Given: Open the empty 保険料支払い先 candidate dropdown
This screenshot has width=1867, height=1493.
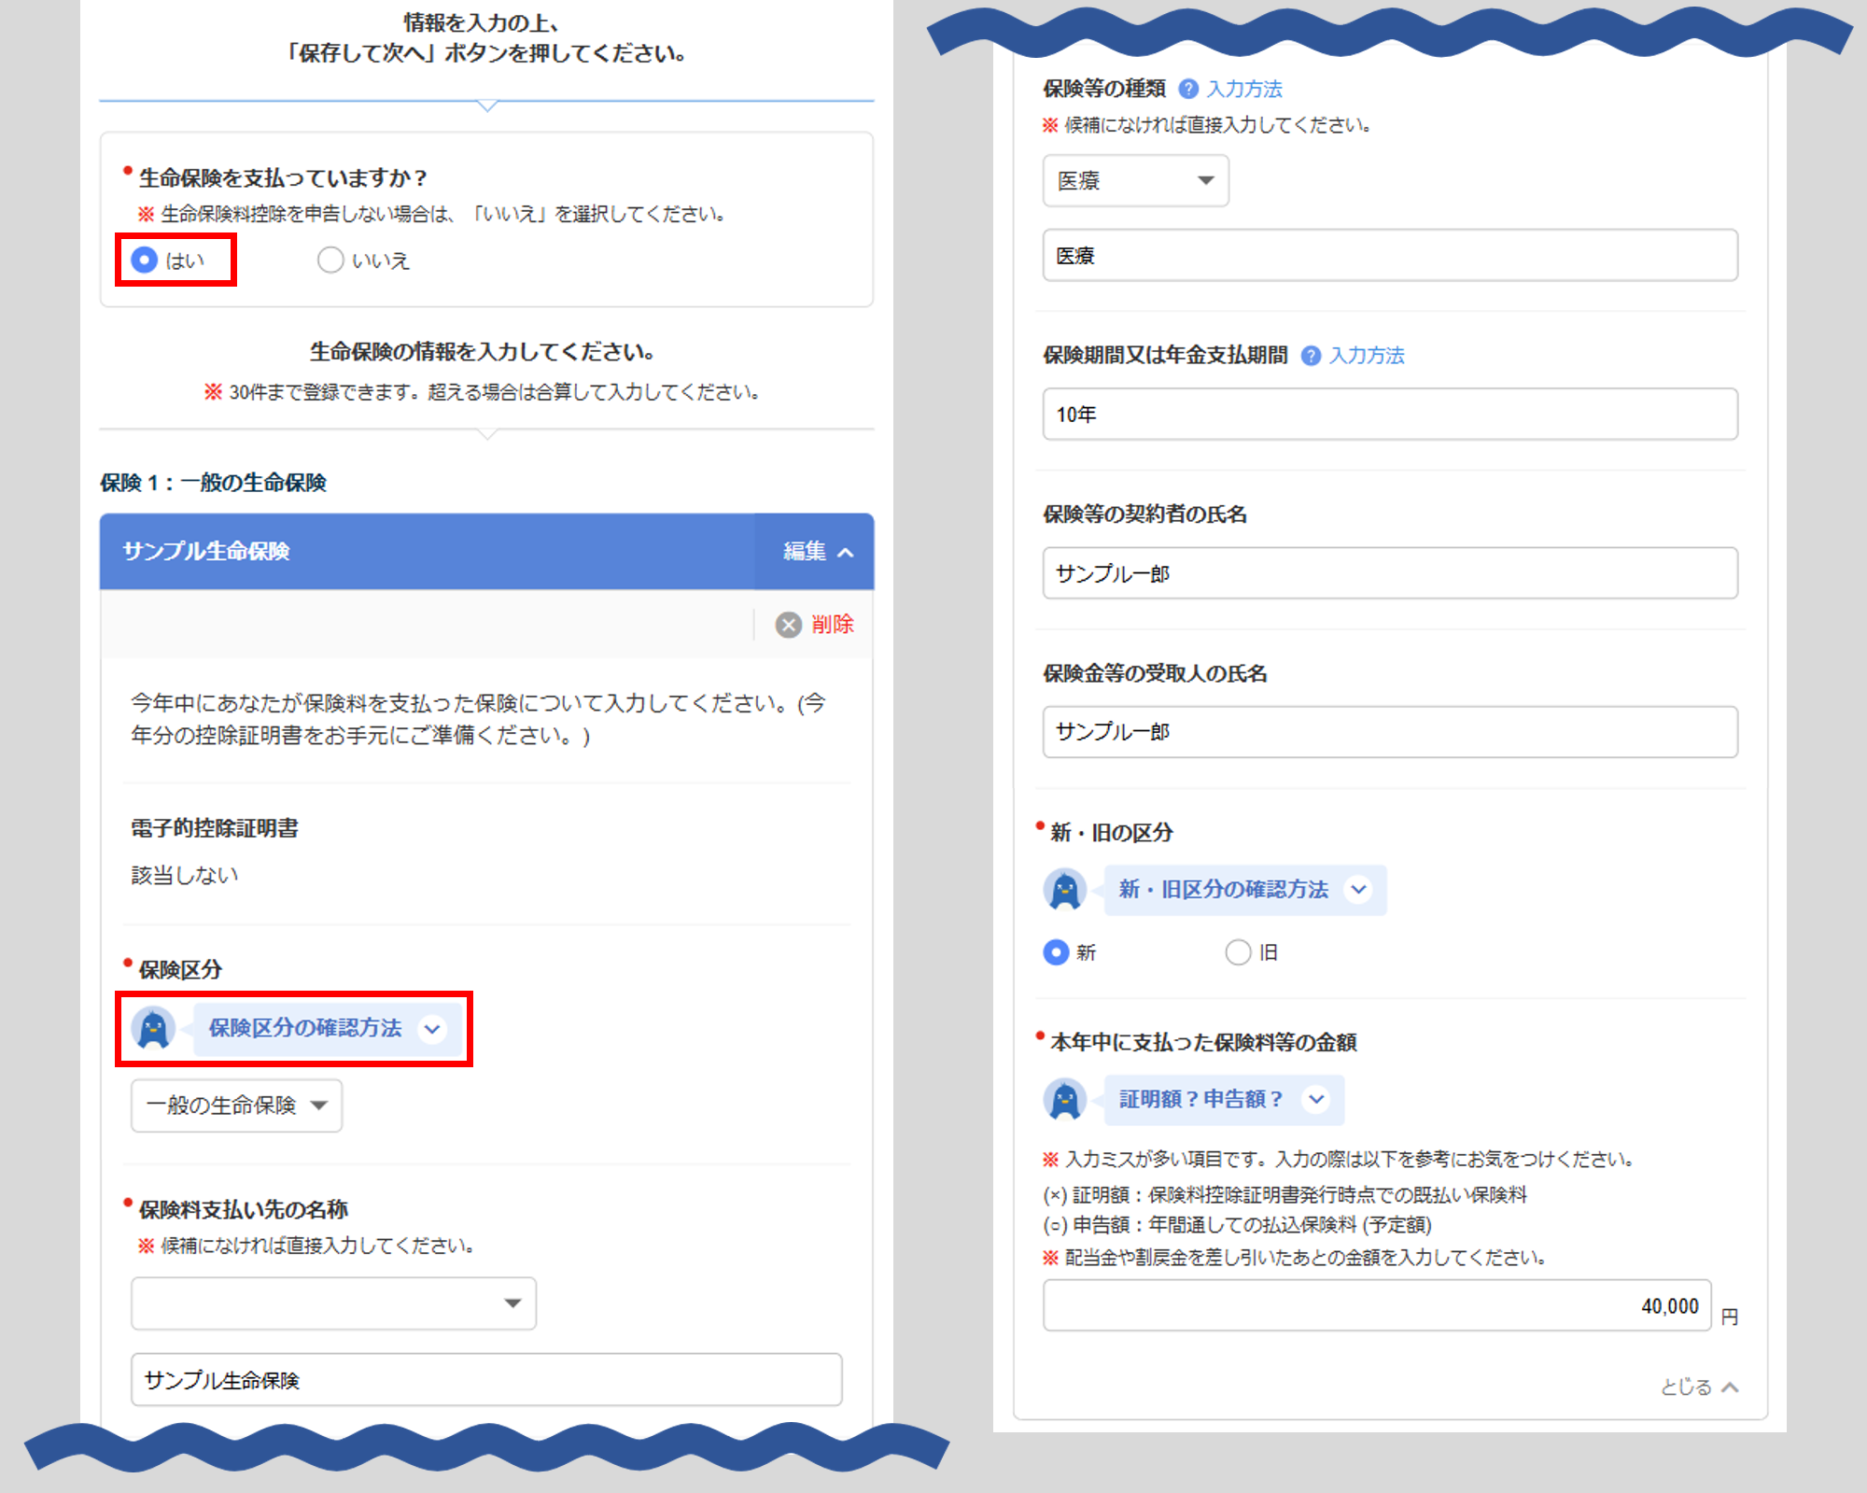Looking at the screenshot, I should [333, 1303].
